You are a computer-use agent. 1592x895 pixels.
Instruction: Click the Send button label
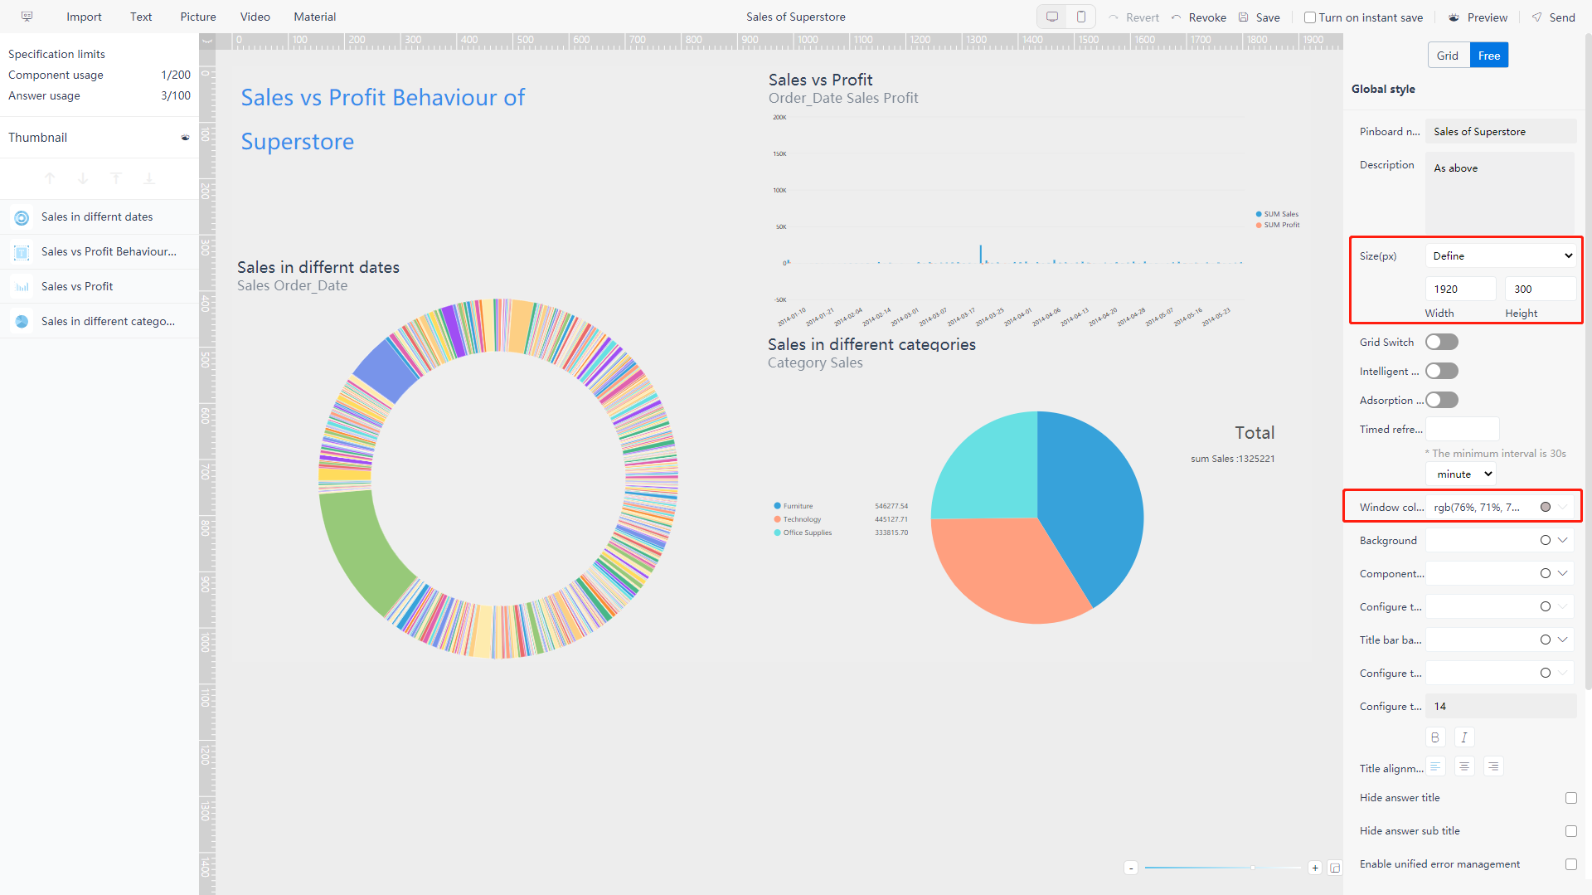pos(1562,17)
